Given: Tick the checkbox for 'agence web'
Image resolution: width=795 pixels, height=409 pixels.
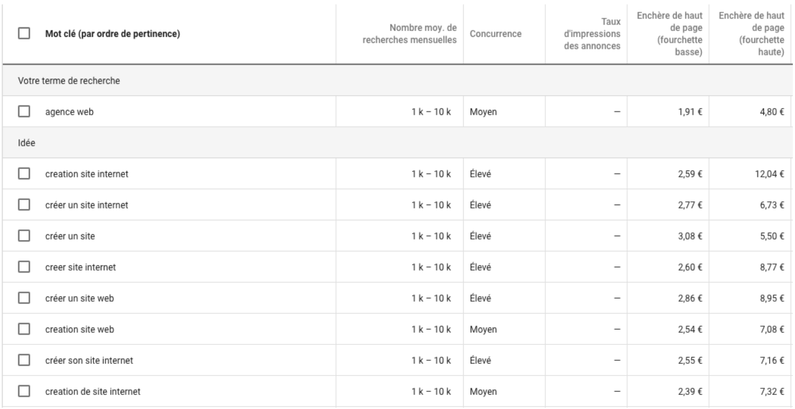Looking at the screenshot, I should coord(24,111).
